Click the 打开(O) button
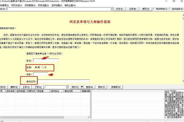This screenshot has width=184, height=122. click(120, 9)
